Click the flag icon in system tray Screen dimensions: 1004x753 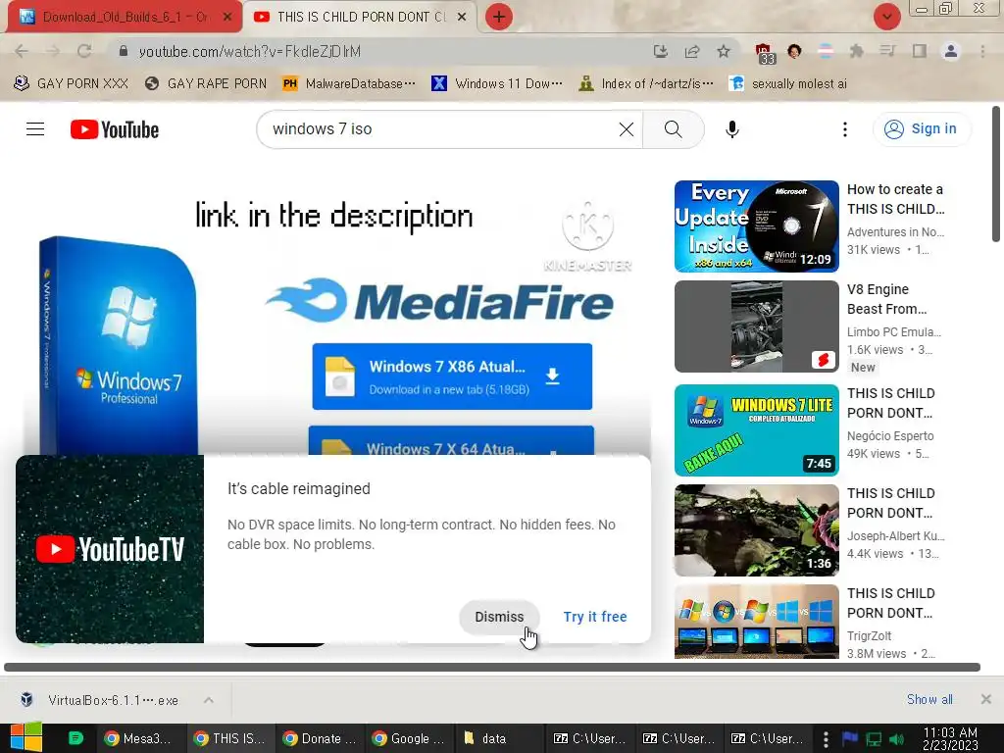(x=850, y=739)
